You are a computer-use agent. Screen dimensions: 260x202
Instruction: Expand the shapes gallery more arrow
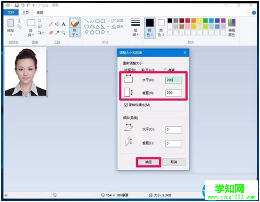(x=108, y=32)
